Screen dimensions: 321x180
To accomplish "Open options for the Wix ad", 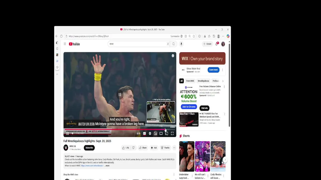I will [222, 70].
